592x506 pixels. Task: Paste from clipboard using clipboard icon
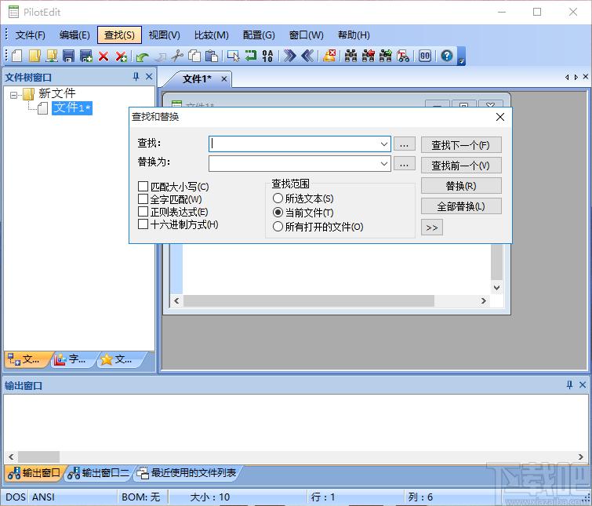(x=212, y=56)
